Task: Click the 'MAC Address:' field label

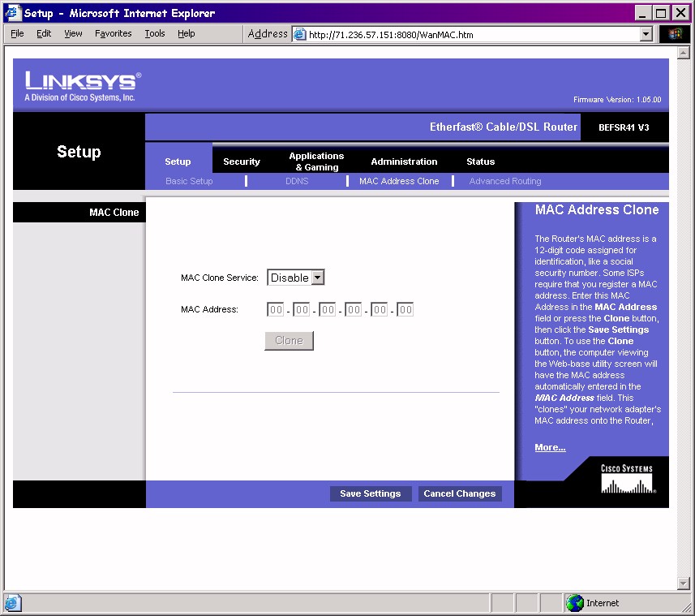Action: click(x=209, y=309)
